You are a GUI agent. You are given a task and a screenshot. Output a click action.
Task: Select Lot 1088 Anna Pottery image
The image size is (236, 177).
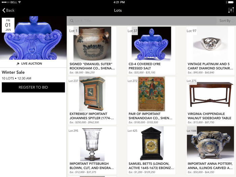(x=210, y=144)
